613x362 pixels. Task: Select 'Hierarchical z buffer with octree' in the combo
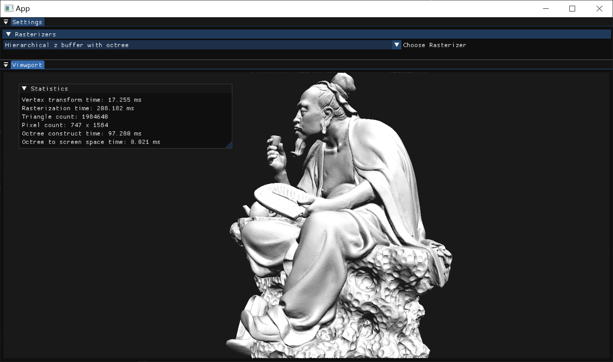click(x=67, y=45)
